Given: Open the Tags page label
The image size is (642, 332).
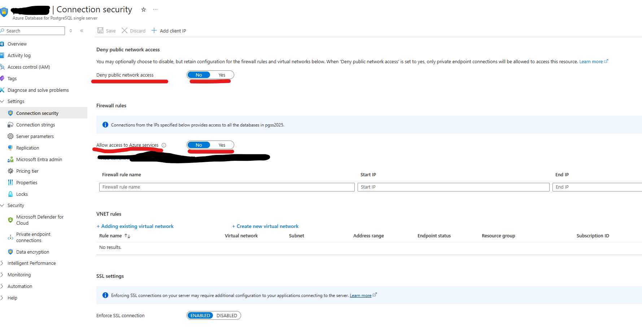Looking at the screenshot, I should click(x=12, y=78).
